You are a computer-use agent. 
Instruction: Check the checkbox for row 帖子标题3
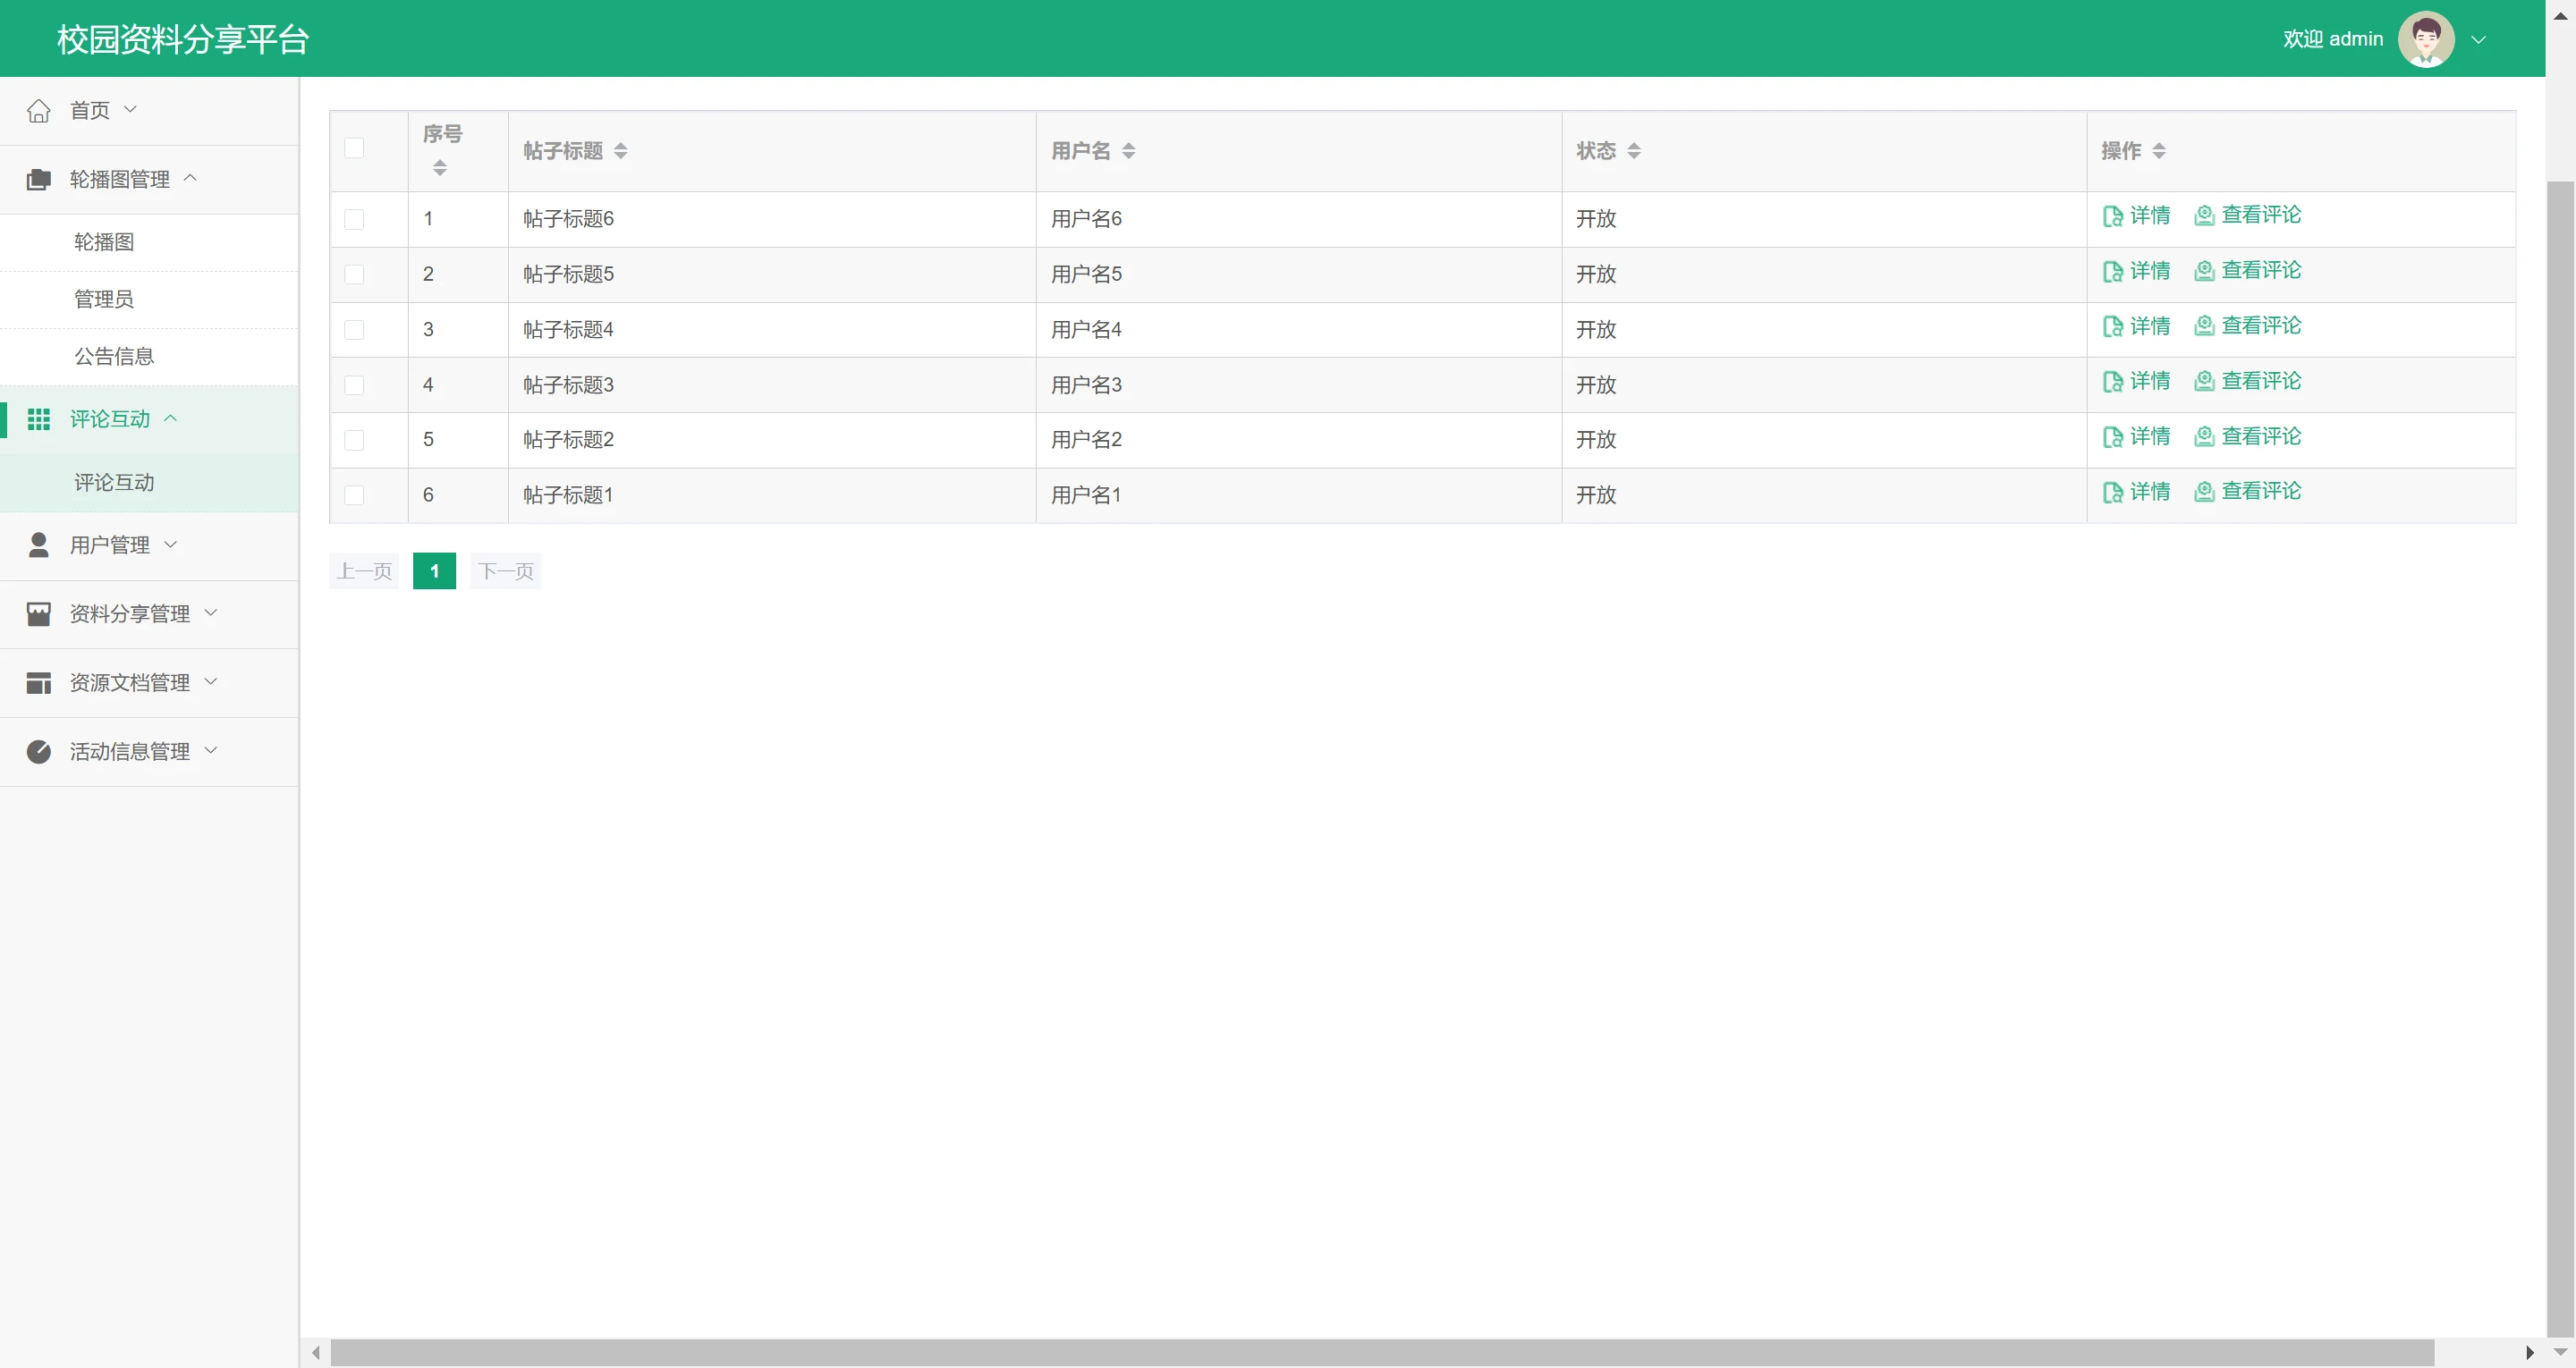click(354, 385)
